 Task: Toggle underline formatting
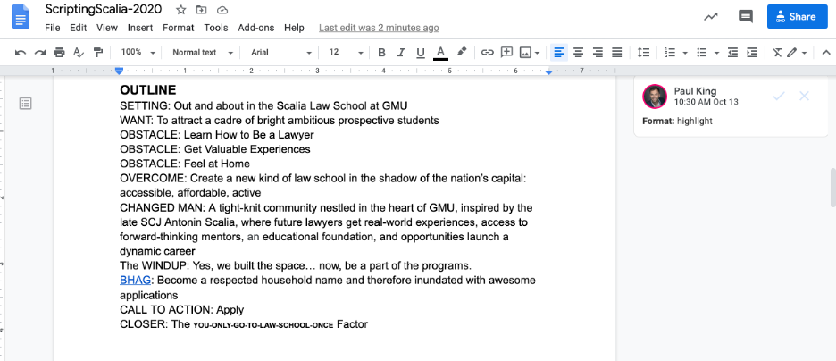coord(420,52)
